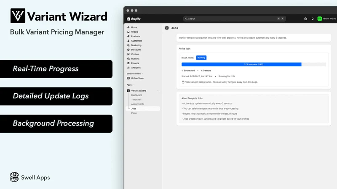Click the Detailed Update Logs banner

56,96
